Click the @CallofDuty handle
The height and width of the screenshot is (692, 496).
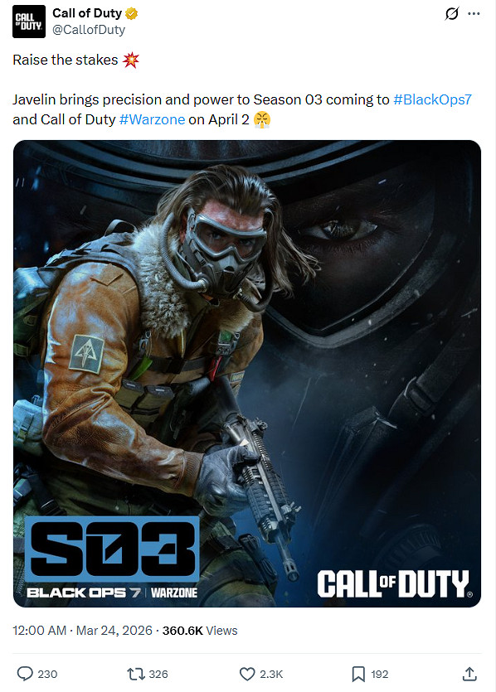pos(89,30)
